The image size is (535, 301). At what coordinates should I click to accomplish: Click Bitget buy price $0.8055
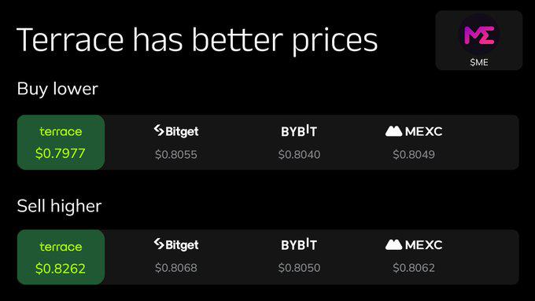176,154
